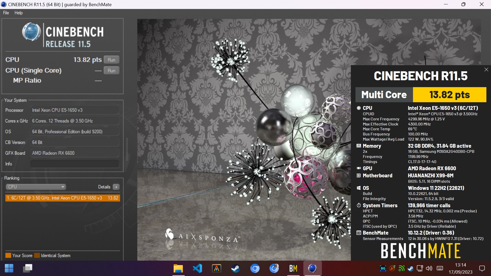
Task: Click the Memory icon in BenchMate
Action: click(359, 146)
